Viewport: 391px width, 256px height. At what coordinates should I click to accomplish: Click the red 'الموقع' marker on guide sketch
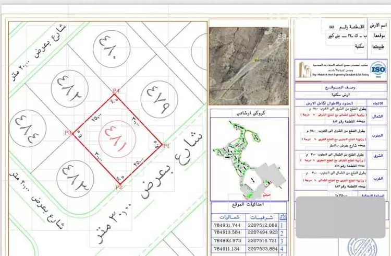(x=267, y=194)
